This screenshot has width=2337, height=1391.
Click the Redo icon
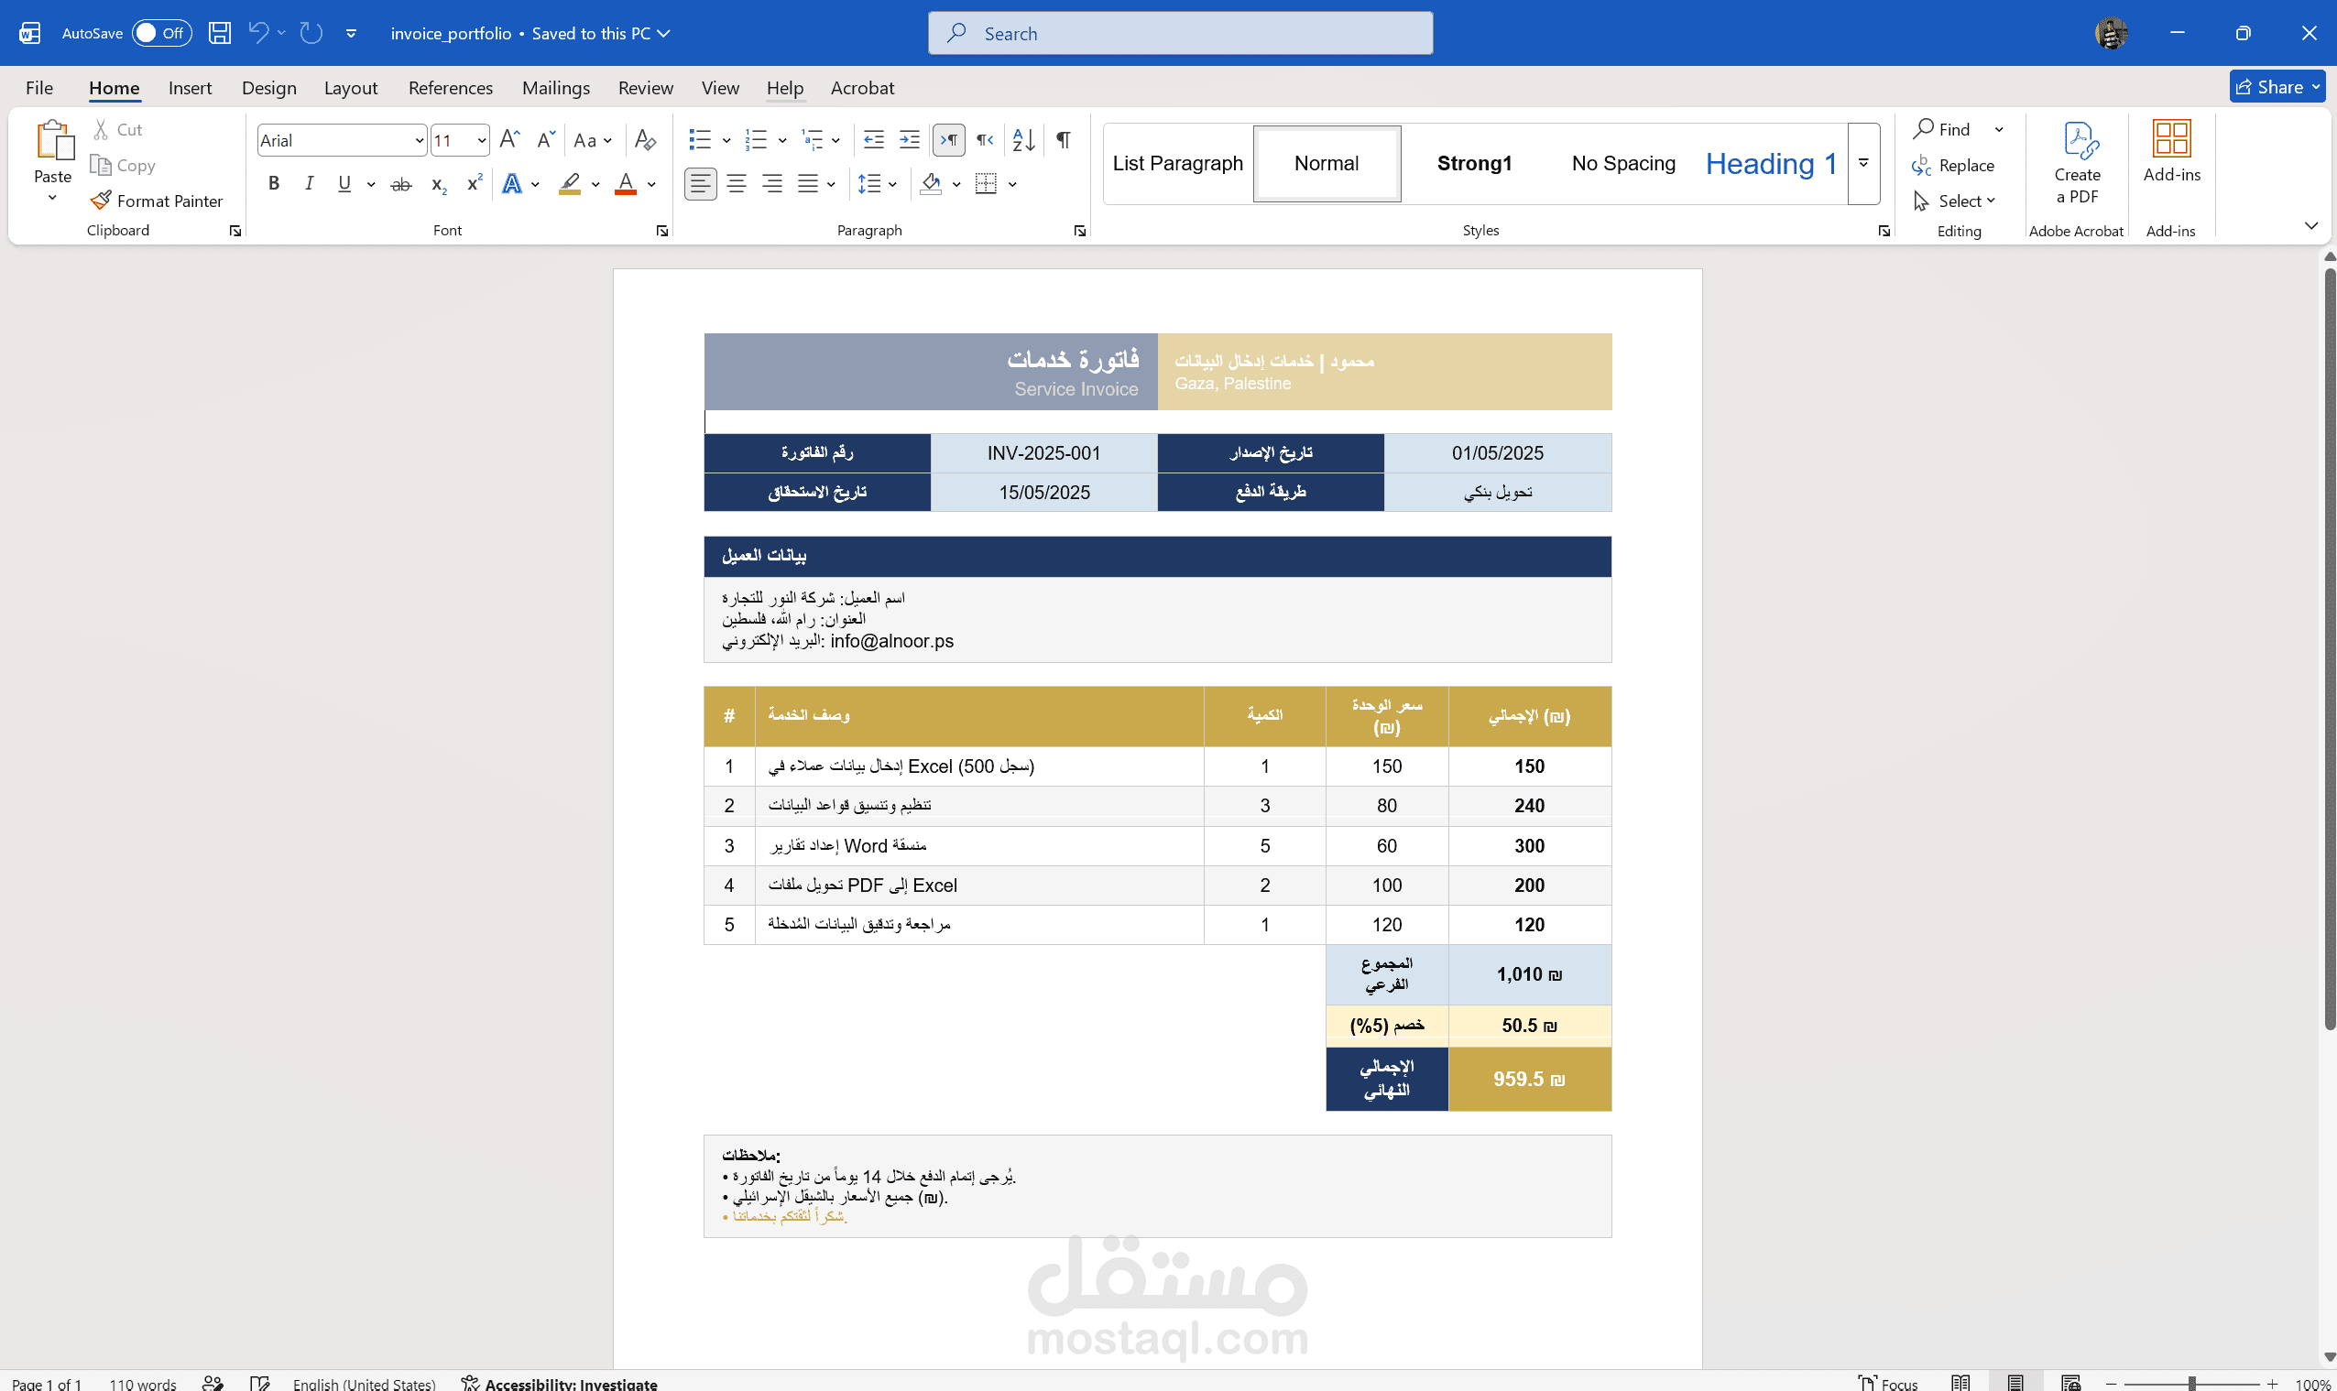pyautogui.click(x=311, y=33)
